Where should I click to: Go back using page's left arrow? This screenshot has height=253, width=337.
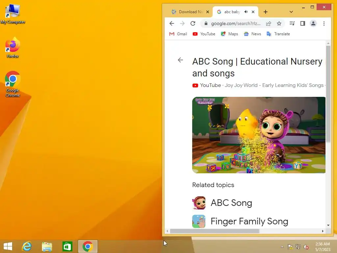point(180,60)
